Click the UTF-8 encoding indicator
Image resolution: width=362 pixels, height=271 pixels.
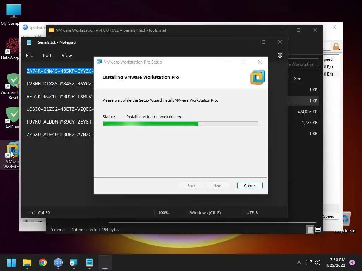tap(252, 213)
